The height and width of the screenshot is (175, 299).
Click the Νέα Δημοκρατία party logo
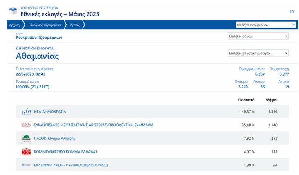tap(26, 112)
